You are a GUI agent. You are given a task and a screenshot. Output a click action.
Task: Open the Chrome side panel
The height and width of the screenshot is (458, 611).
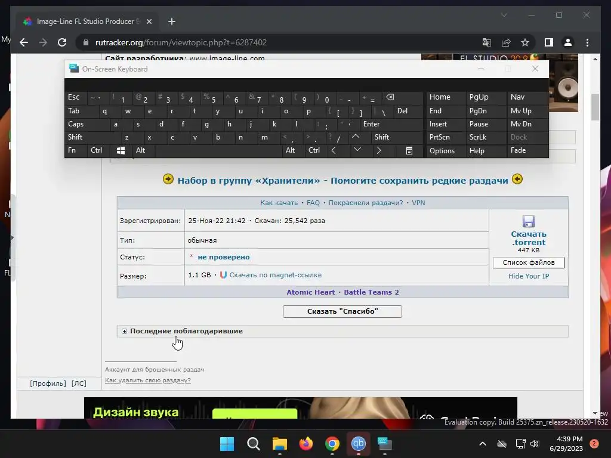(549, 42)
